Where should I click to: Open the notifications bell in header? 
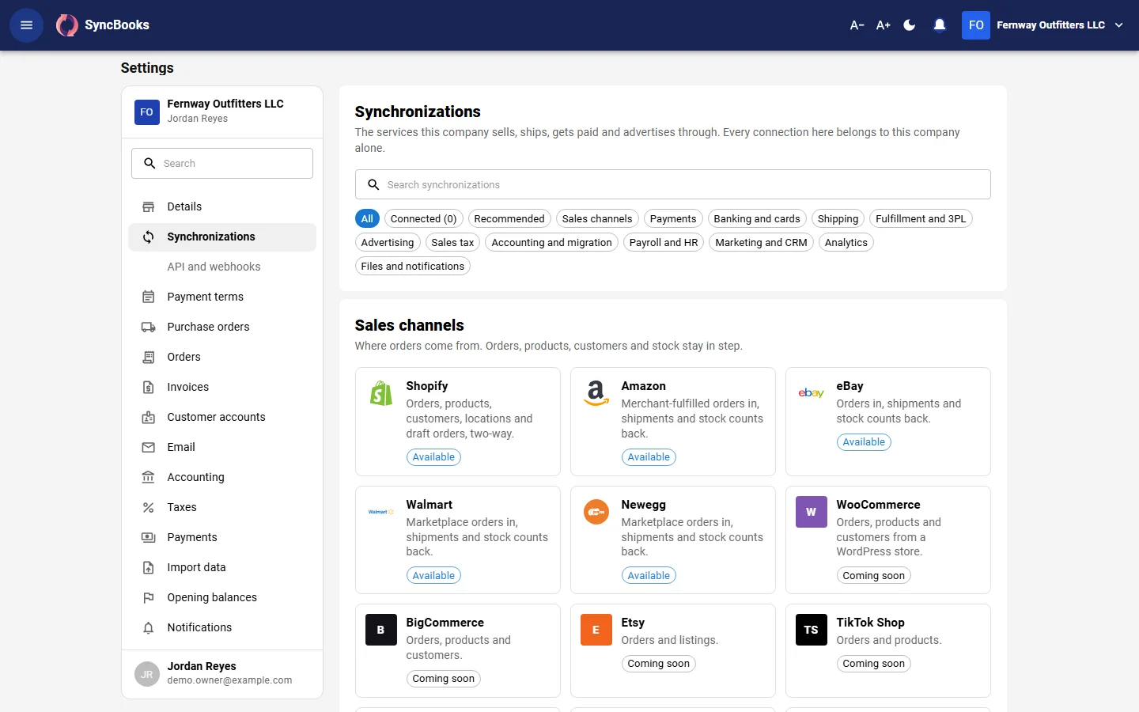pyautogui.click(x=940, y=25)
